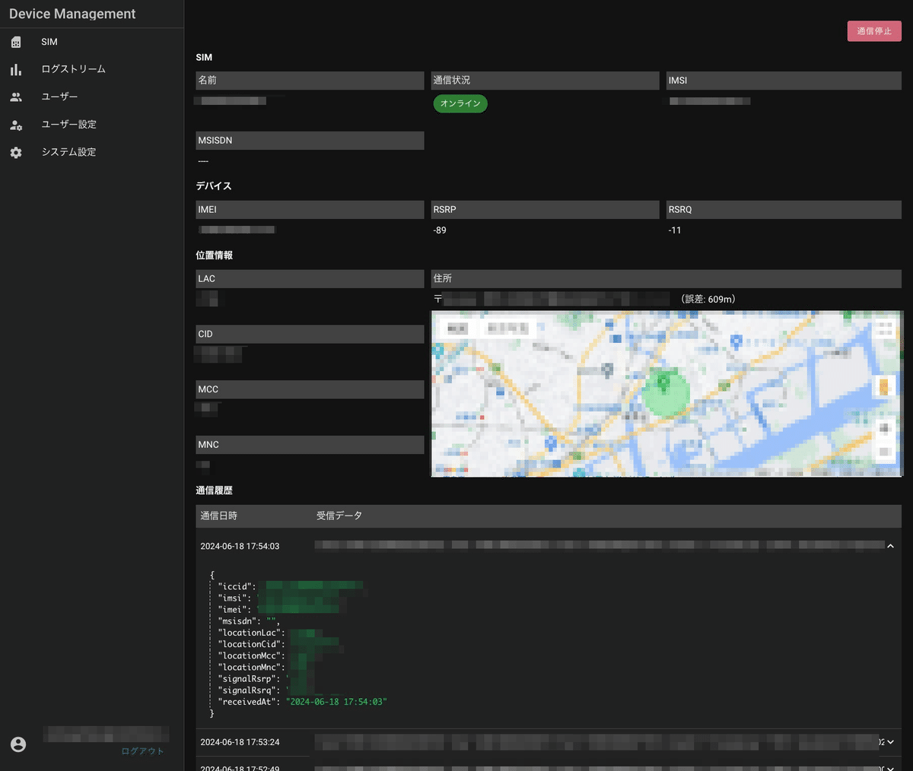This screenshot has width=913, height=771.
Task: Open the ユーザー navigation entry
Action: 59,96
